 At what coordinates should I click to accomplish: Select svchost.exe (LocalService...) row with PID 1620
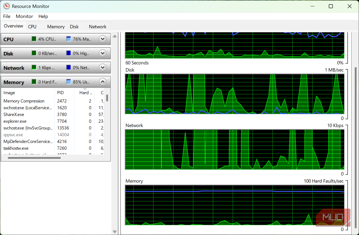(53, 108)
